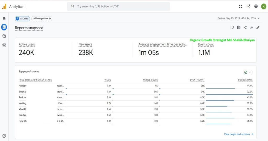Click the Page title and screen class header
Viewport: 268px width, 141px height.
(35, 80)
